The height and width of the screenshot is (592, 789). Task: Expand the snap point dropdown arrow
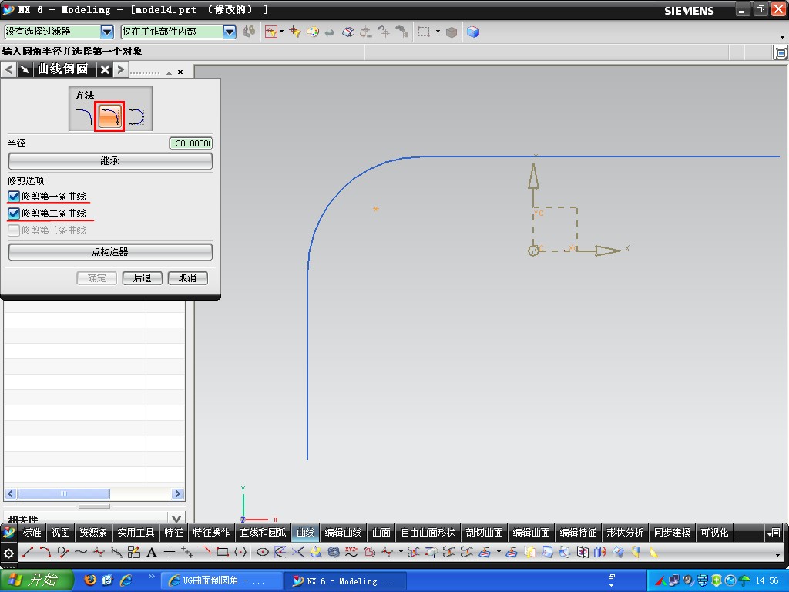(x=281, y=31)
